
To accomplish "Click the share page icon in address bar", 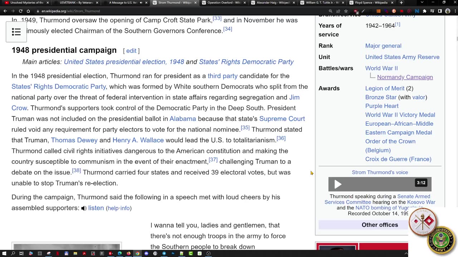I will coord(338,11).
